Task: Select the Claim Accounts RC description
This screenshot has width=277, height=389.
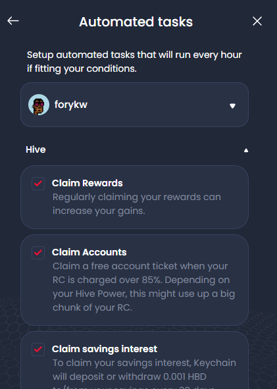Action: (x=143, y=287)
